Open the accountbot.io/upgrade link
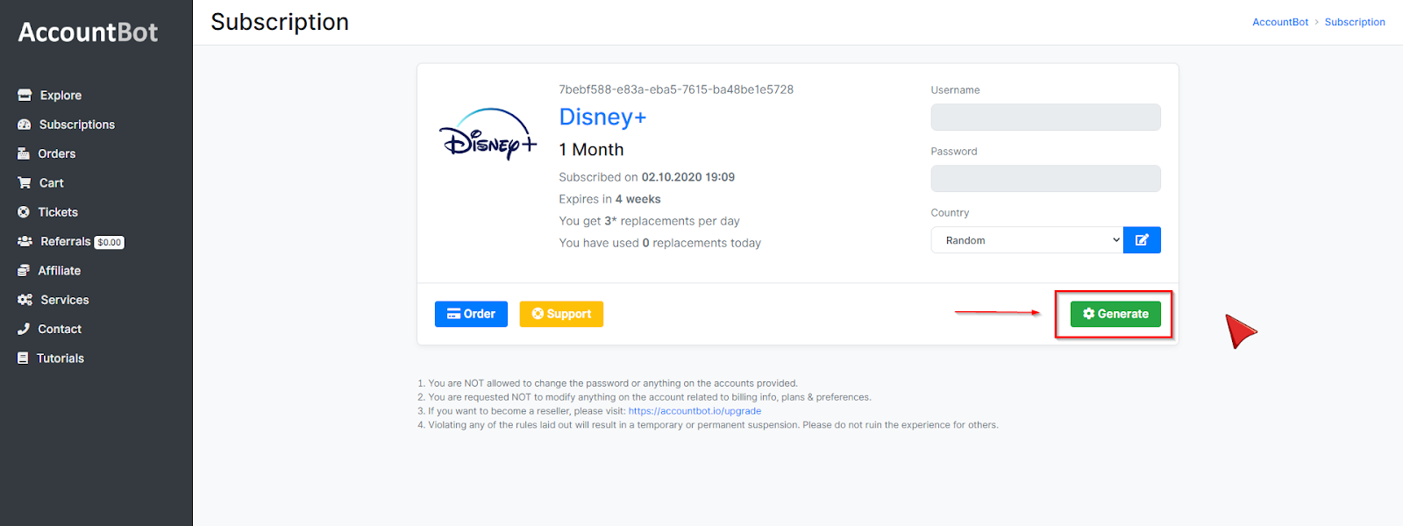The width and height of the screenshot is (1403, 526). 694,411
